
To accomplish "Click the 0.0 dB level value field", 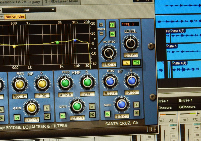I will tap(131, 55).
